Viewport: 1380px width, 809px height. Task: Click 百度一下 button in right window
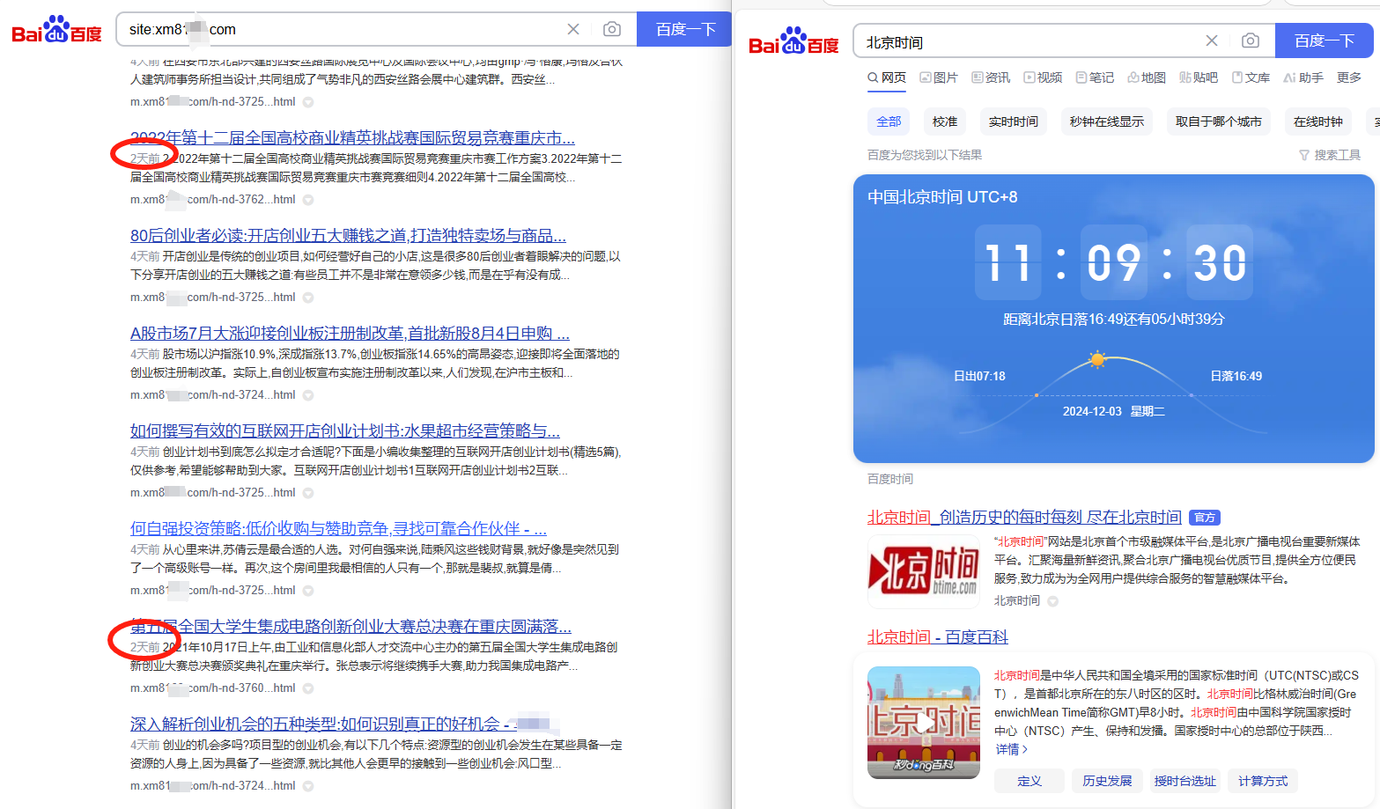tap(1325, 40)
